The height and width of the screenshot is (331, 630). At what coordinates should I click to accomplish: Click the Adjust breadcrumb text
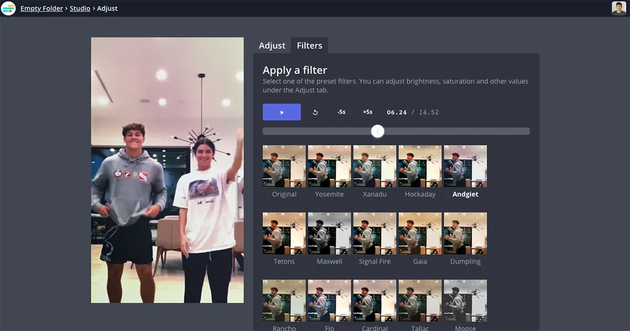[x=107, y=8]
